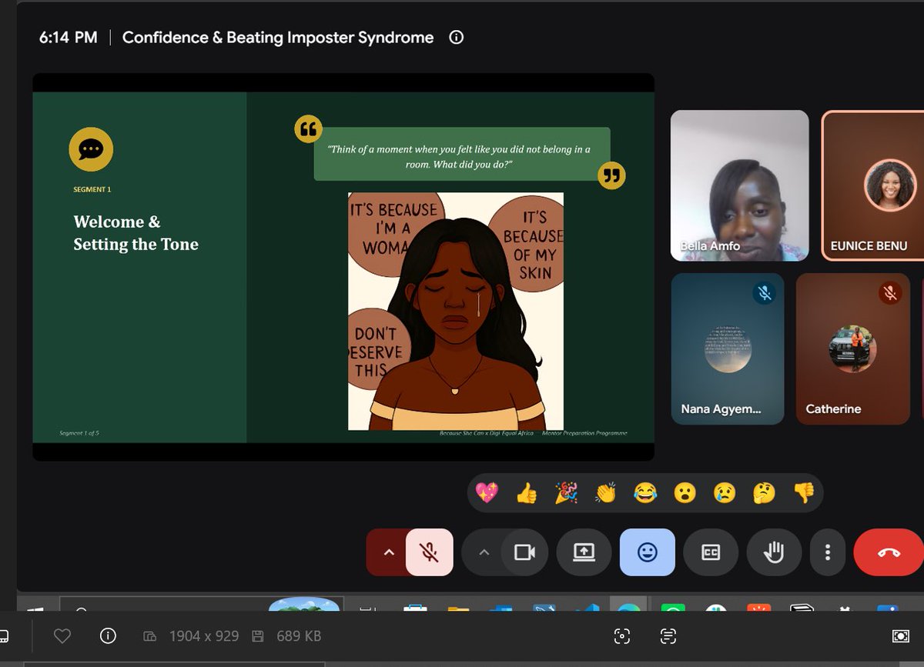Send the thinking face reaction
This screenshot has width=924, height=667.
pyautogui.click(x=765, y=492)
